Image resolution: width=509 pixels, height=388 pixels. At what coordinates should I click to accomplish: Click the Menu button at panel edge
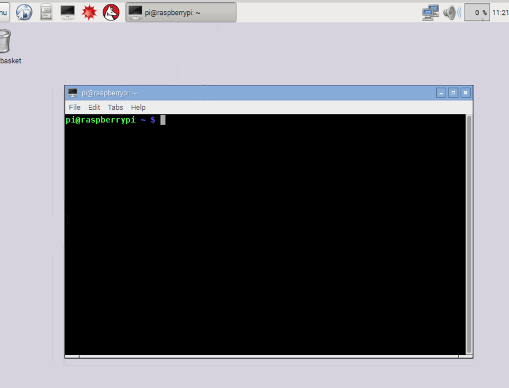tap(4, 12)
